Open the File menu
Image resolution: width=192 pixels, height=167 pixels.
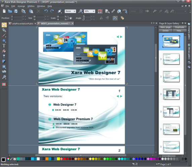(x=7, y=6)
